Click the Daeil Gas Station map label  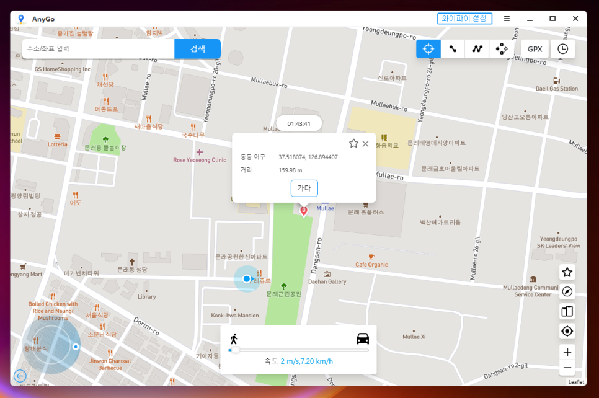pos(557,89)
